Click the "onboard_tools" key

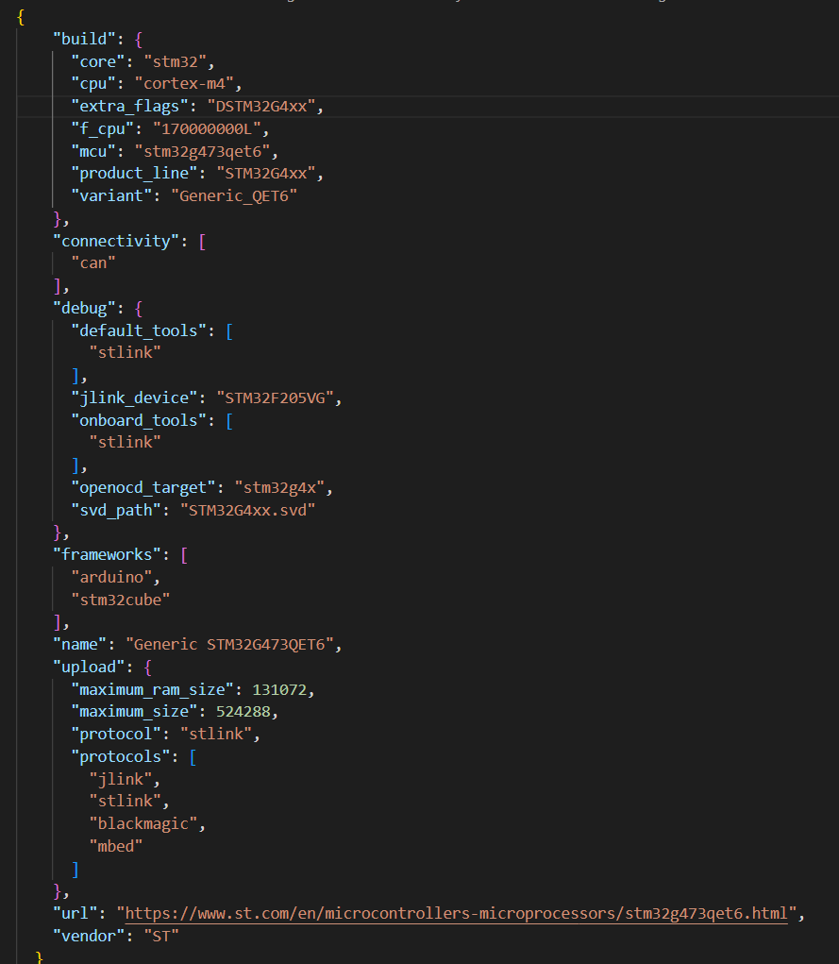pos(139,420)
